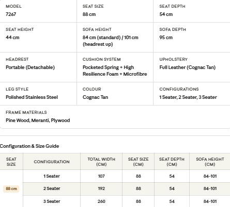The image size is (230, 207).
Task: Click the Sofa Height (CM) column header
Action: (x=210, y=162)
